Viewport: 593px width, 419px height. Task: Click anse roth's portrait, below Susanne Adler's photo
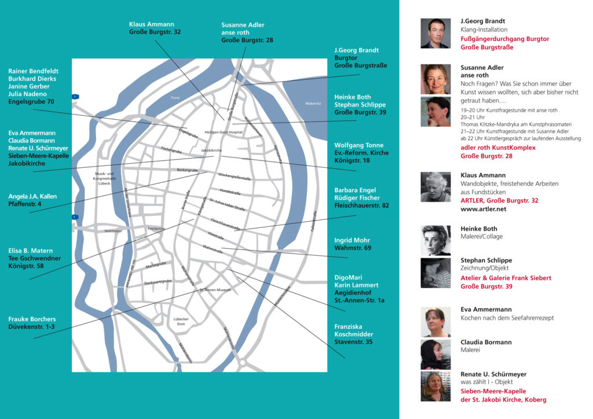[435, 112]
